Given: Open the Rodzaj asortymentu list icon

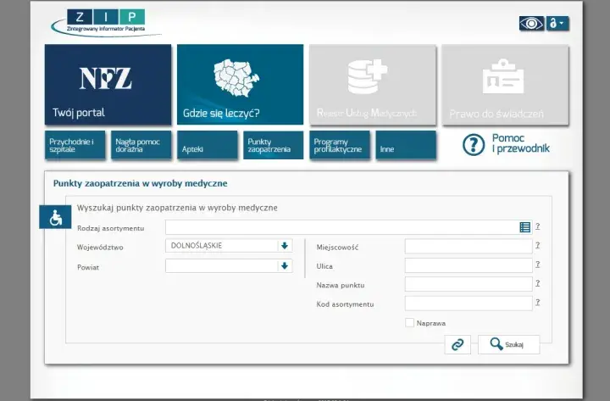Looking at the screenshot, I should click(524, 227).
